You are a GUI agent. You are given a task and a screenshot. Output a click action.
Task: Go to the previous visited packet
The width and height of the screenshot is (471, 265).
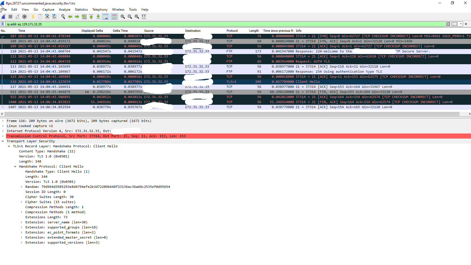click(x=70, y=17)
